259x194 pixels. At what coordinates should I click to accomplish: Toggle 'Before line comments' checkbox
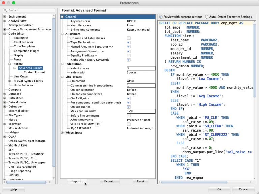tap(128, 116)
